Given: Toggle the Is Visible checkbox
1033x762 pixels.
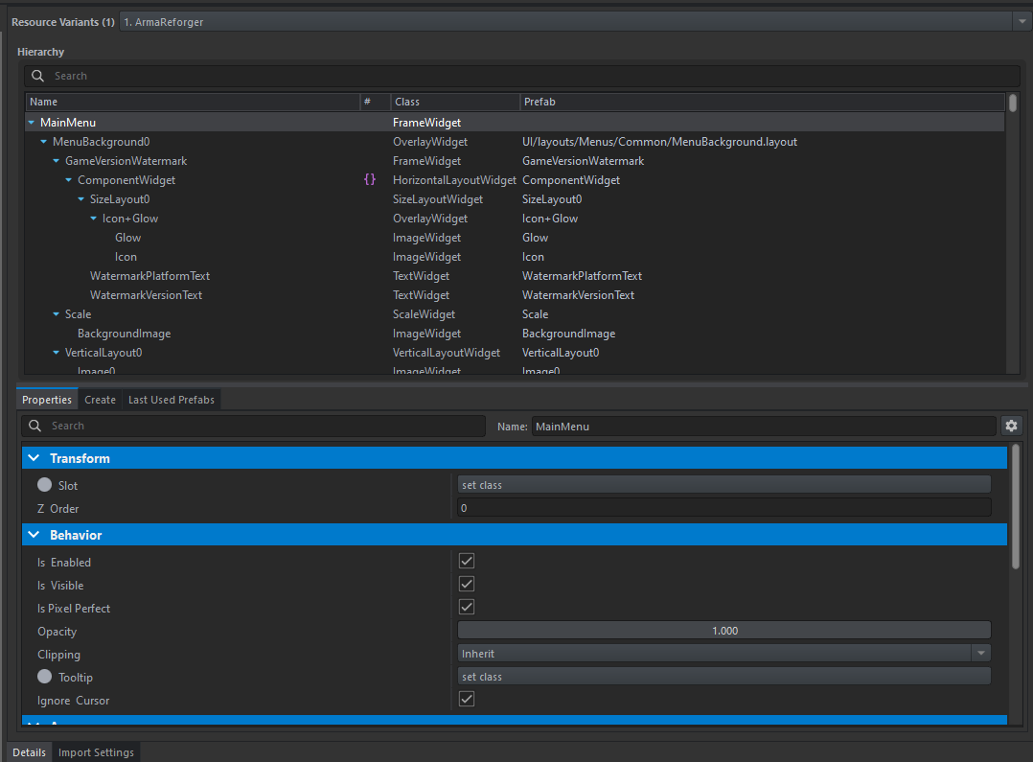Looking at the screenshot, I should [467, 584].
